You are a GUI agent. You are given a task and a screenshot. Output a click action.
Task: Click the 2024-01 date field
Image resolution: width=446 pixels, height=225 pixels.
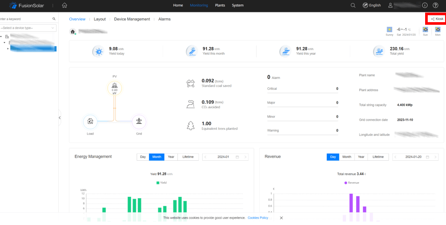(225, 157)
